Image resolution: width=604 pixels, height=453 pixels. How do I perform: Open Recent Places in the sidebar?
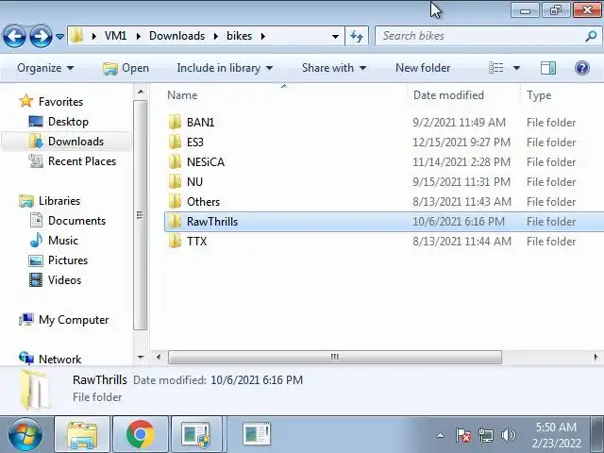pos(82,161)
